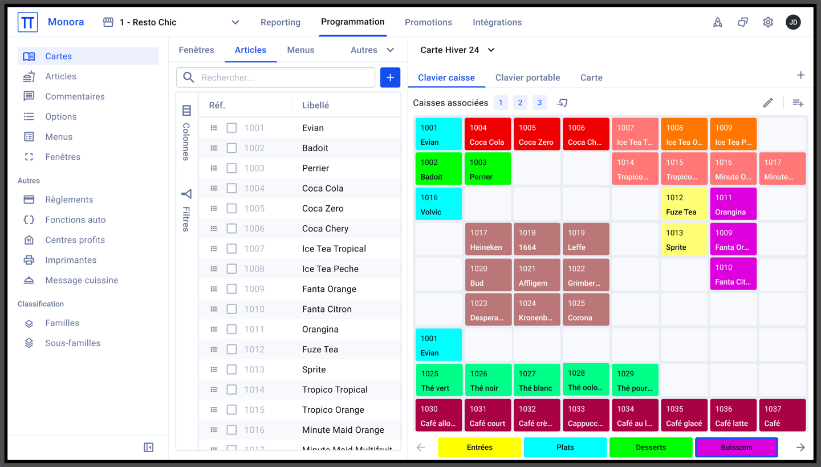
Task: Click the Cartes book icon in sidebar
Action: coord(29,56)
